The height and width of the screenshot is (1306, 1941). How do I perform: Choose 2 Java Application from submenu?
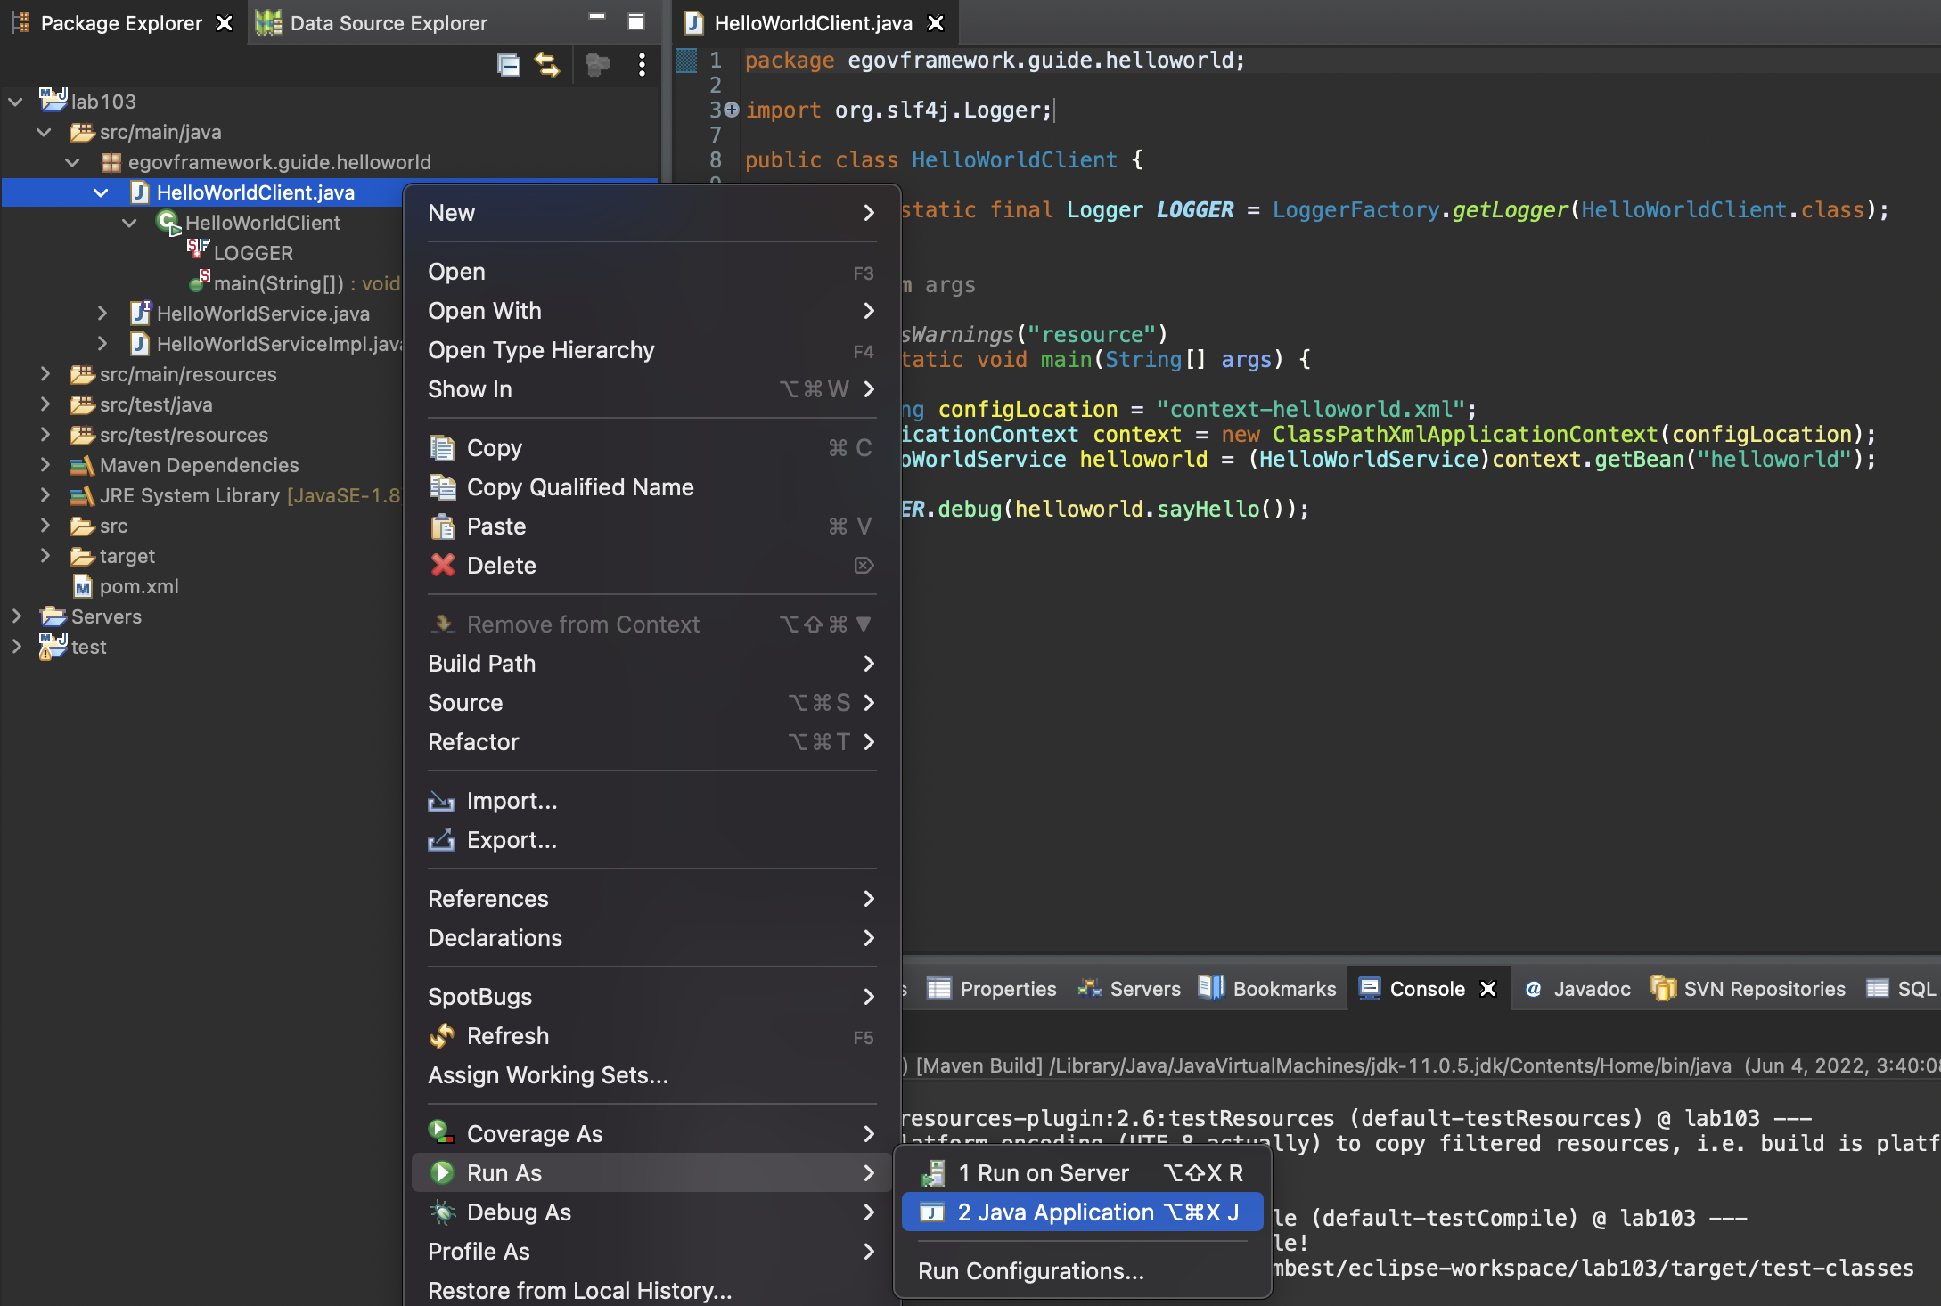click(x=1082, y=1212)
